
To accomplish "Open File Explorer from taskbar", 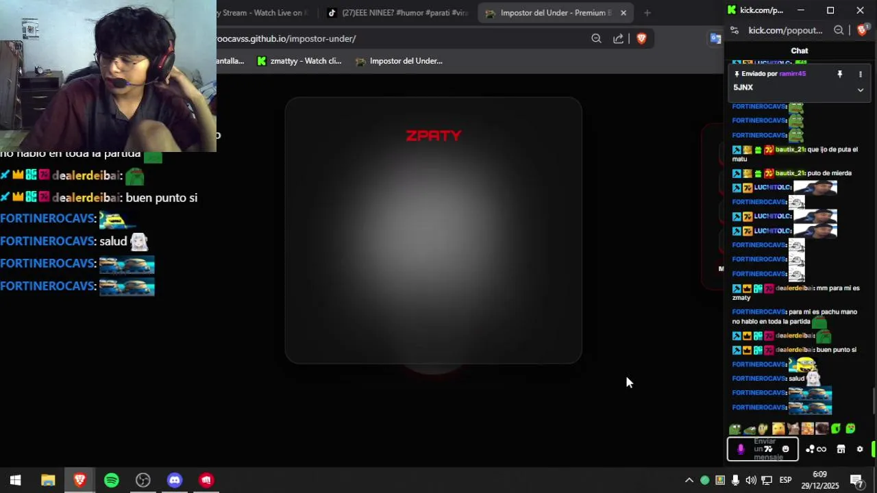I will point(48,480).
